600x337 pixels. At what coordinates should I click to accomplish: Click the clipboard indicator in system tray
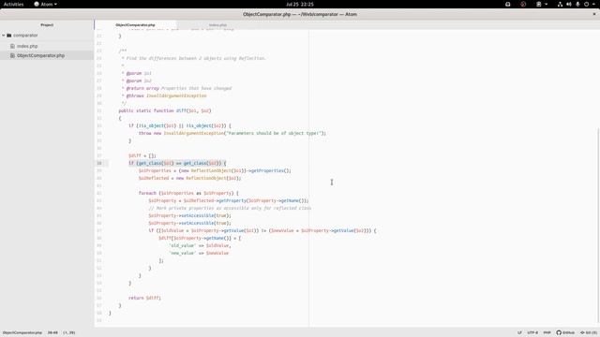538,4
